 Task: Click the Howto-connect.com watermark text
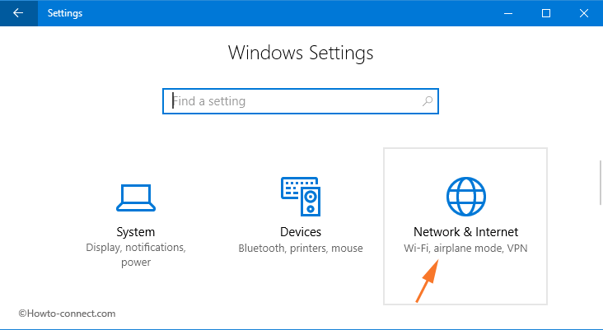tap(67, 314)
